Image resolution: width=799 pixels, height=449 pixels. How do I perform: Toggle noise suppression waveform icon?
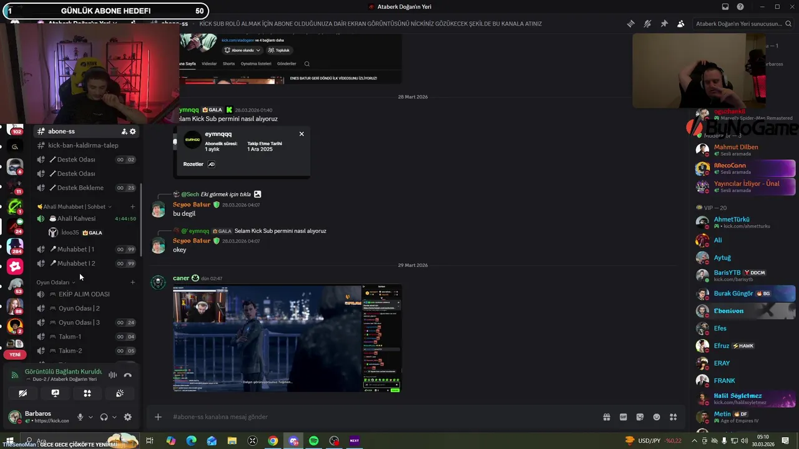(x=112, y=375)
